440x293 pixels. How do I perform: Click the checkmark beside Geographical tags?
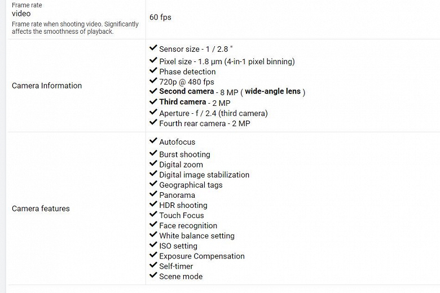pyautogui.click(x=153, y=184)
